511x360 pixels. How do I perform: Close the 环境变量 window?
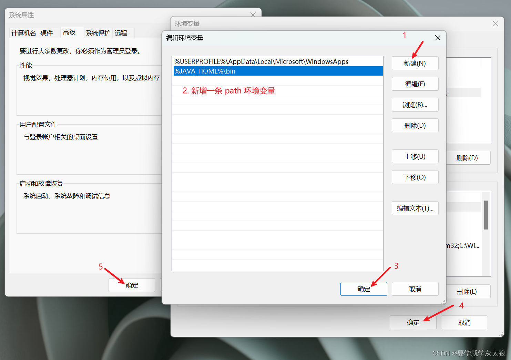coord(495,23)
